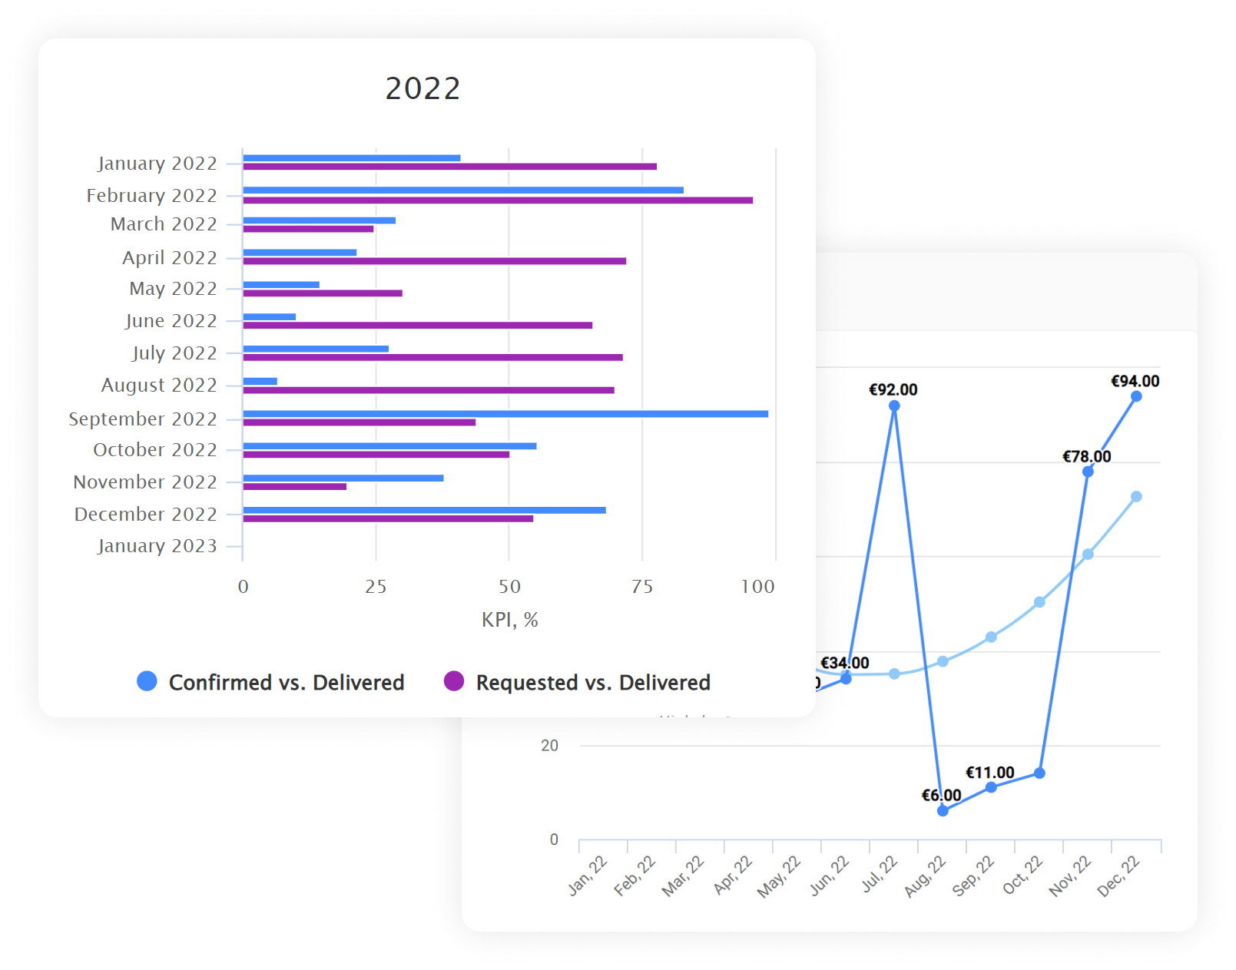Click the €92.00 data point on line chart
The height and width of the screenshot is (970, 1236).
894,406
